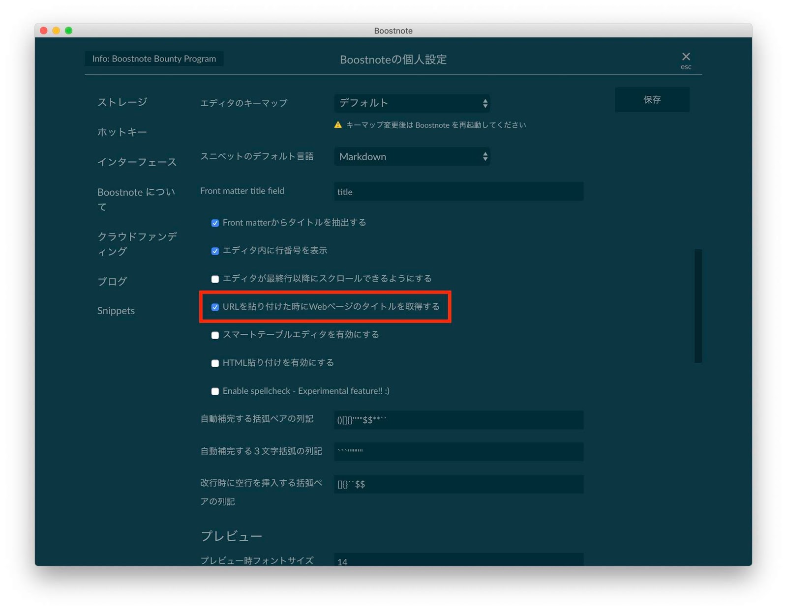Open Info: Boostnote Bounty Program
Screen dimensions: 787x612
tap(153, 58)
